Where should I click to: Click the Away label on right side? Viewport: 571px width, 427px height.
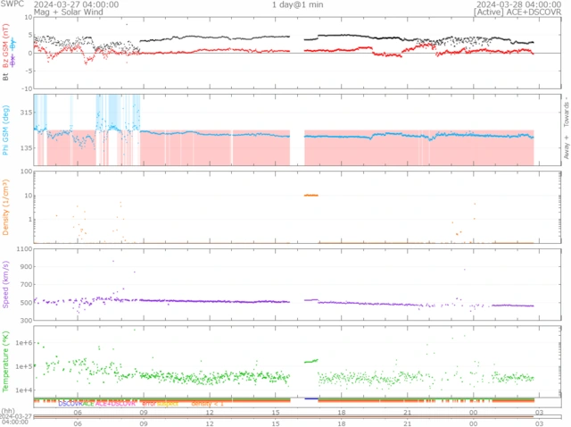565,150
